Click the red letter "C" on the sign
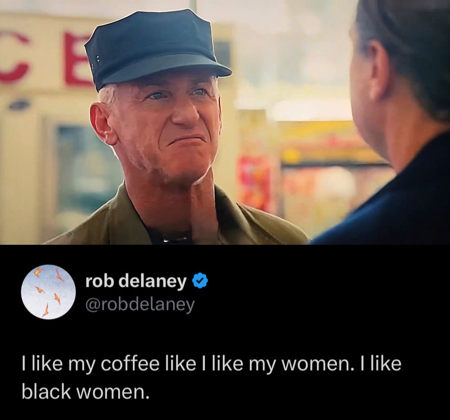450x420 pixels. 14,58
